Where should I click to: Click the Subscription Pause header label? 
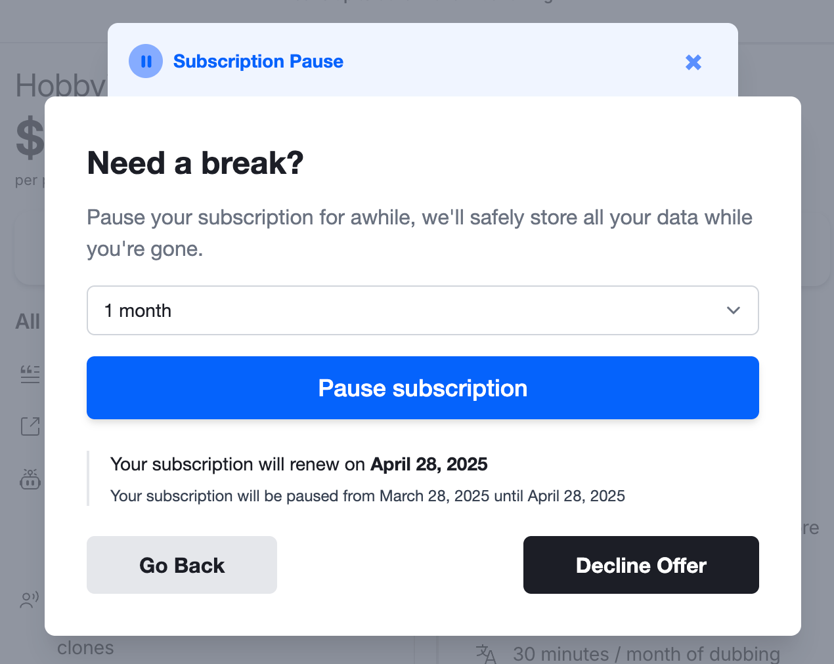(257, 60)
